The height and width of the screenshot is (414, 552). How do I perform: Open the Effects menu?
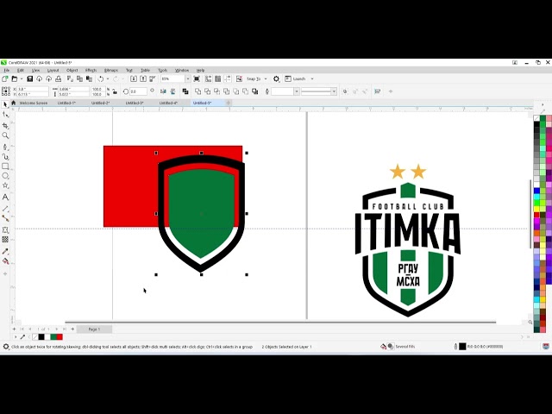pyautogui.click(x=91, y=71)
